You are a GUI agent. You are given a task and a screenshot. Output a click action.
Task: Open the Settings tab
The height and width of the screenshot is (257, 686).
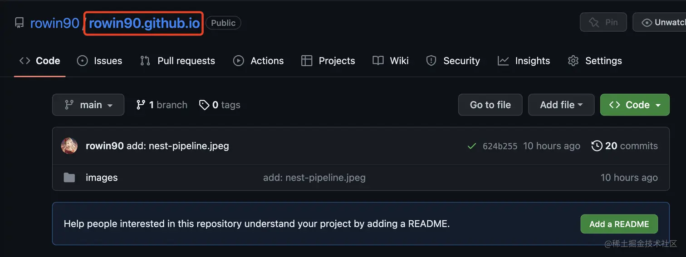595,61
